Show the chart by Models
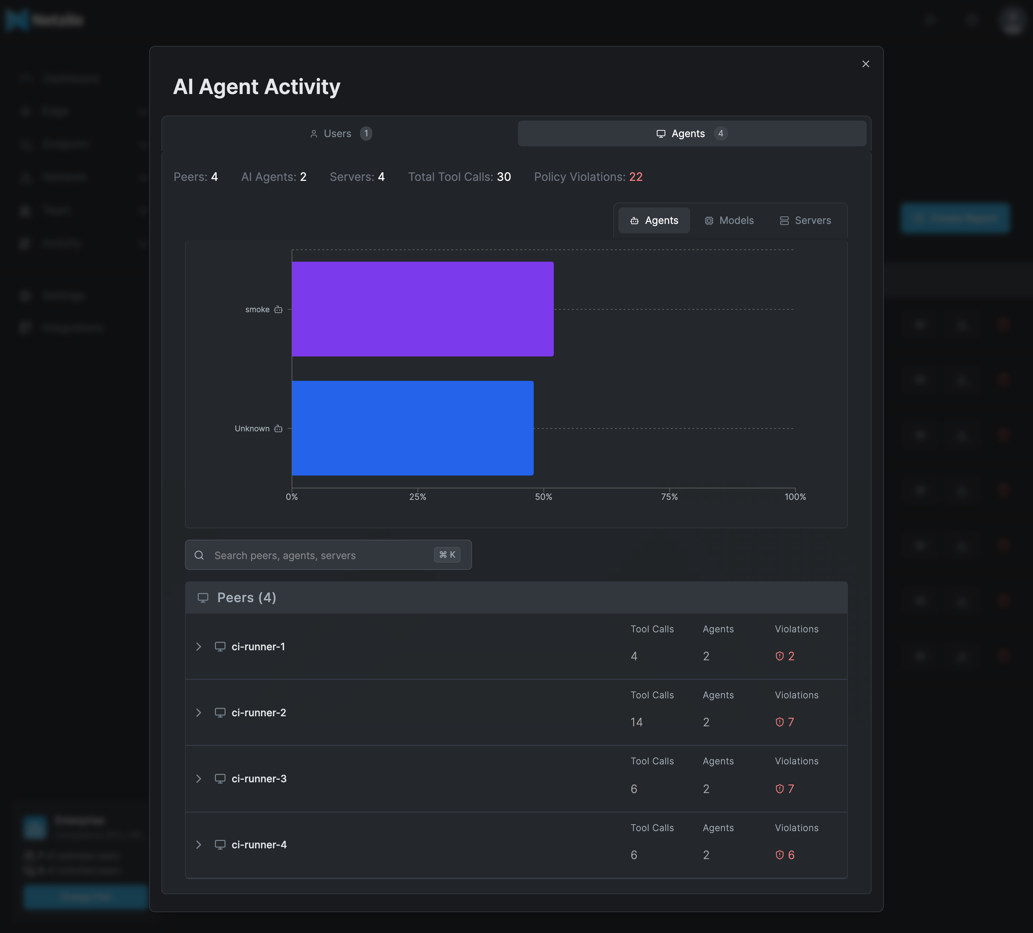The height and width of the screenshot is (933, 1033). click(x=728, y=220)
